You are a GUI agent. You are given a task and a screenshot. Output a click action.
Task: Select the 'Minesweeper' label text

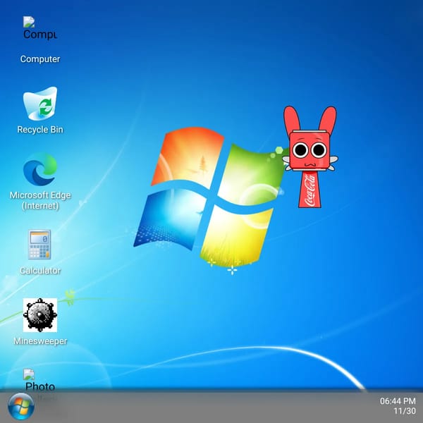pos(40,341)
